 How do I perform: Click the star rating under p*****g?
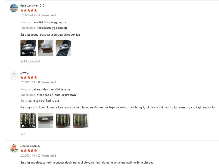29,77
